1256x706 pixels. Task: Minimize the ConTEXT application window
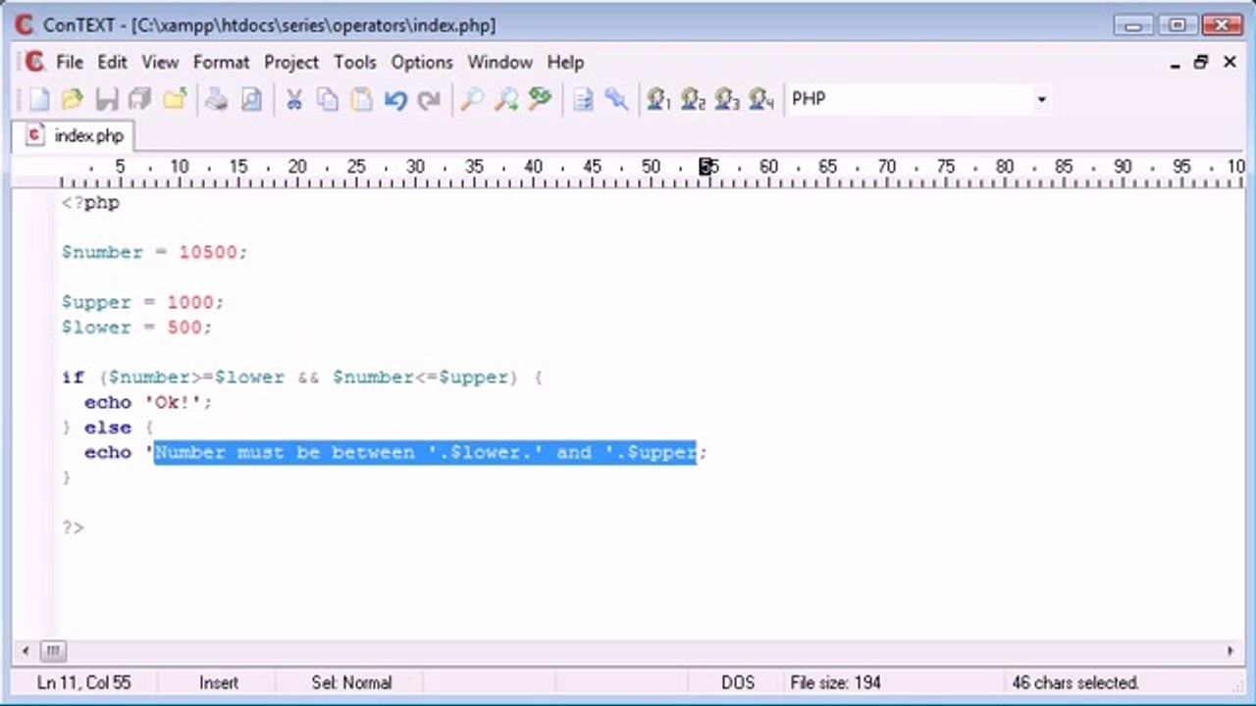click(1135, 25)
